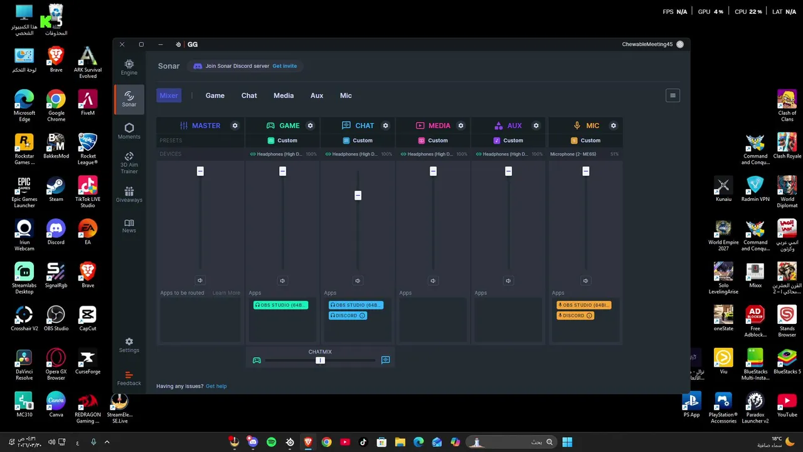Image resolution: width=803 pixels, height=452 pixels.
Task: Open News in the sidebar
Action: tap(129, 226)
